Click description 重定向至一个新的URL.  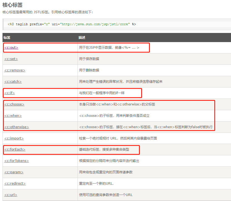[96, 184]
